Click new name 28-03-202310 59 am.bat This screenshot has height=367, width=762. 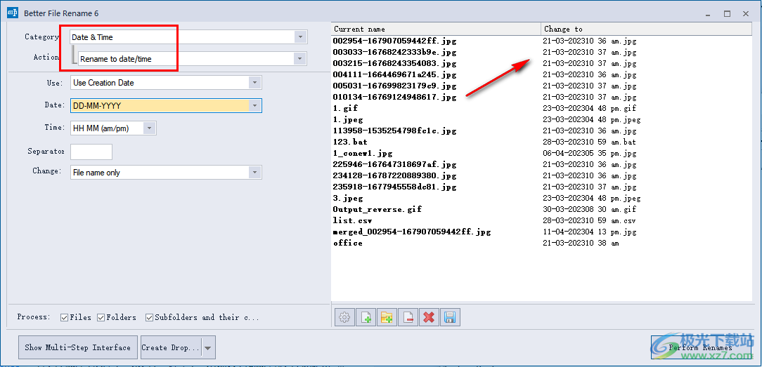pos(590,142)
